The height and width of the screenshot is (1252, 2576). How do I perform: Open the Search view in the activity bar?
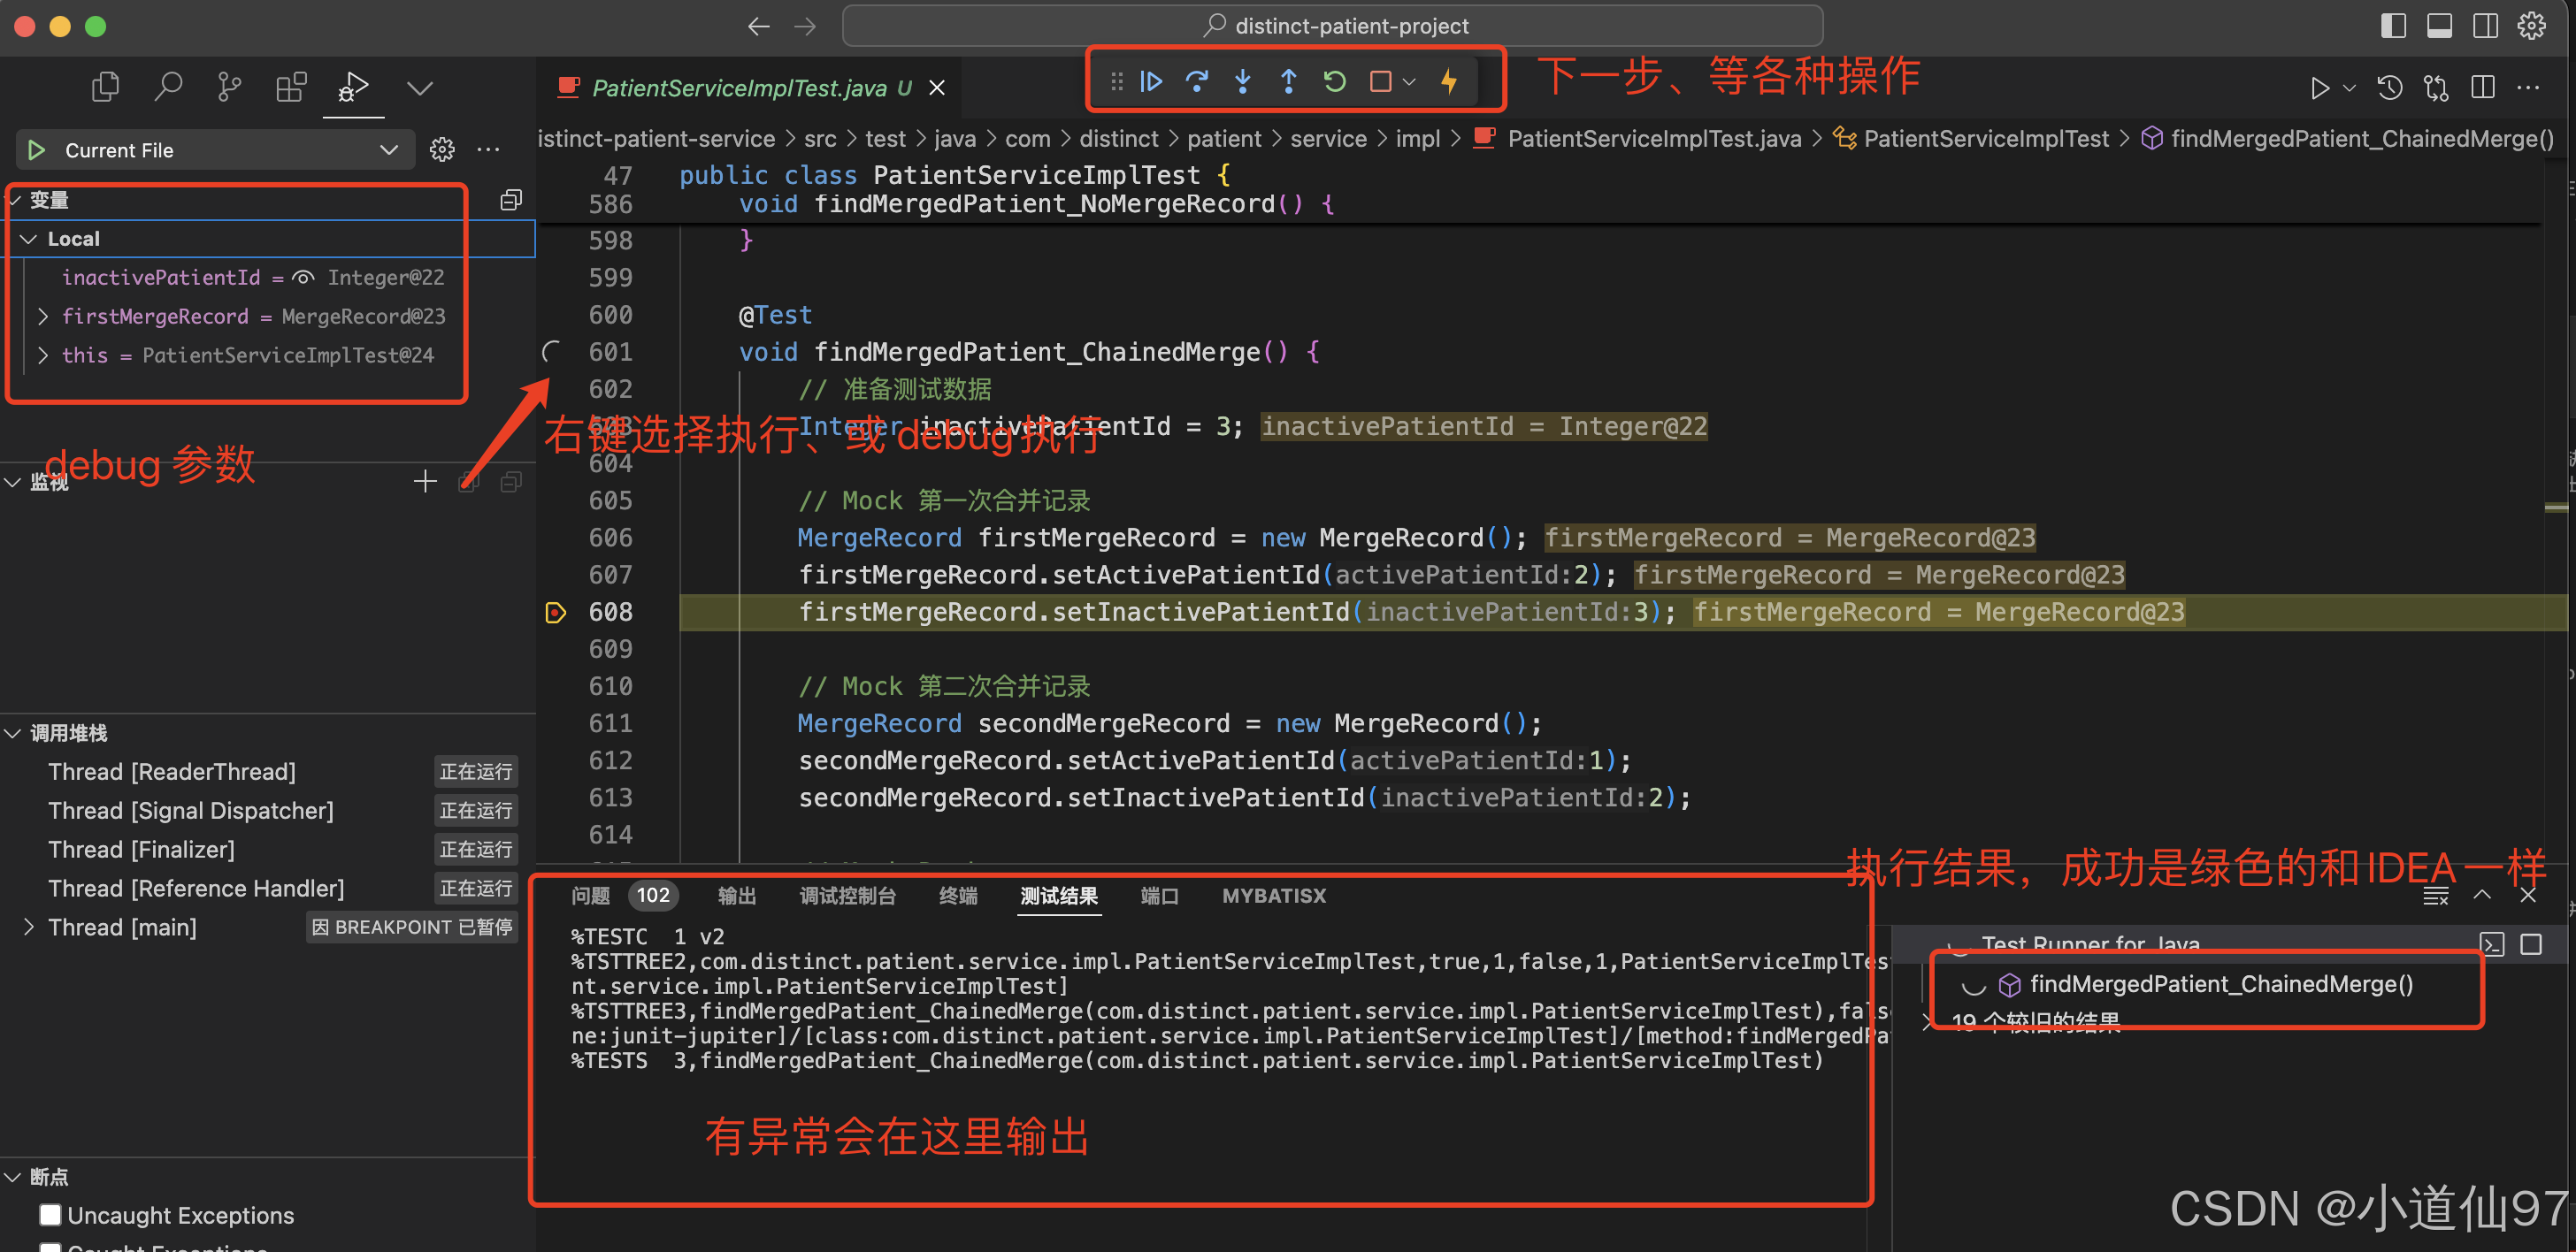168,88
